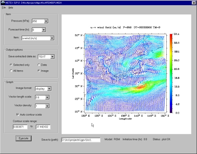Expand the Vector density dropdown

tap(47, 106)
